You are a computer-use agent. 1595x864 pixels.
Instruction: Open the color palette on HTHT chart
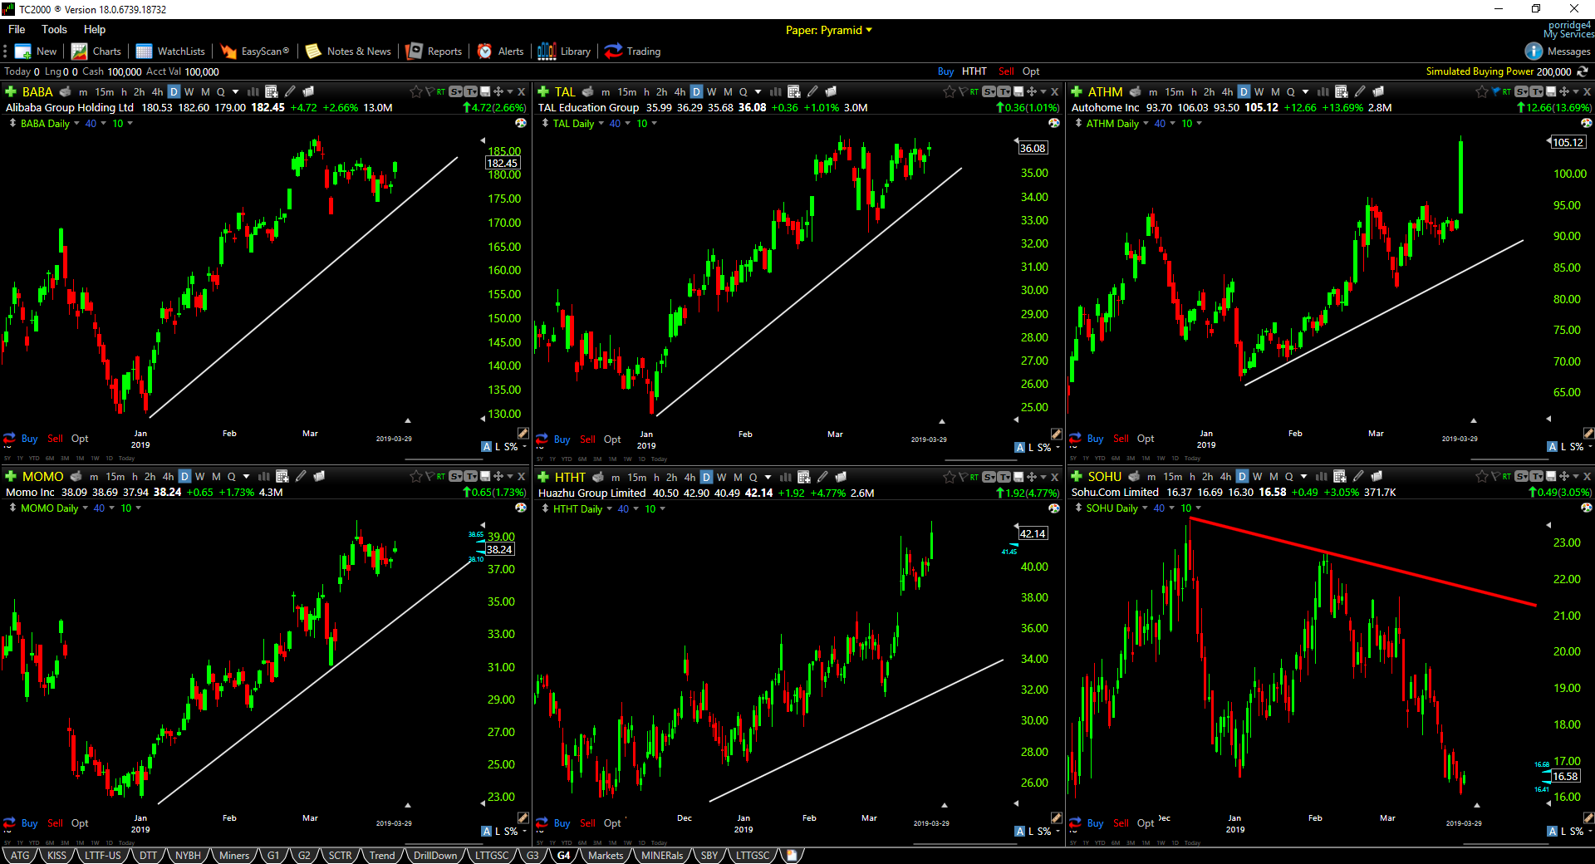(x=1054, y=508)
